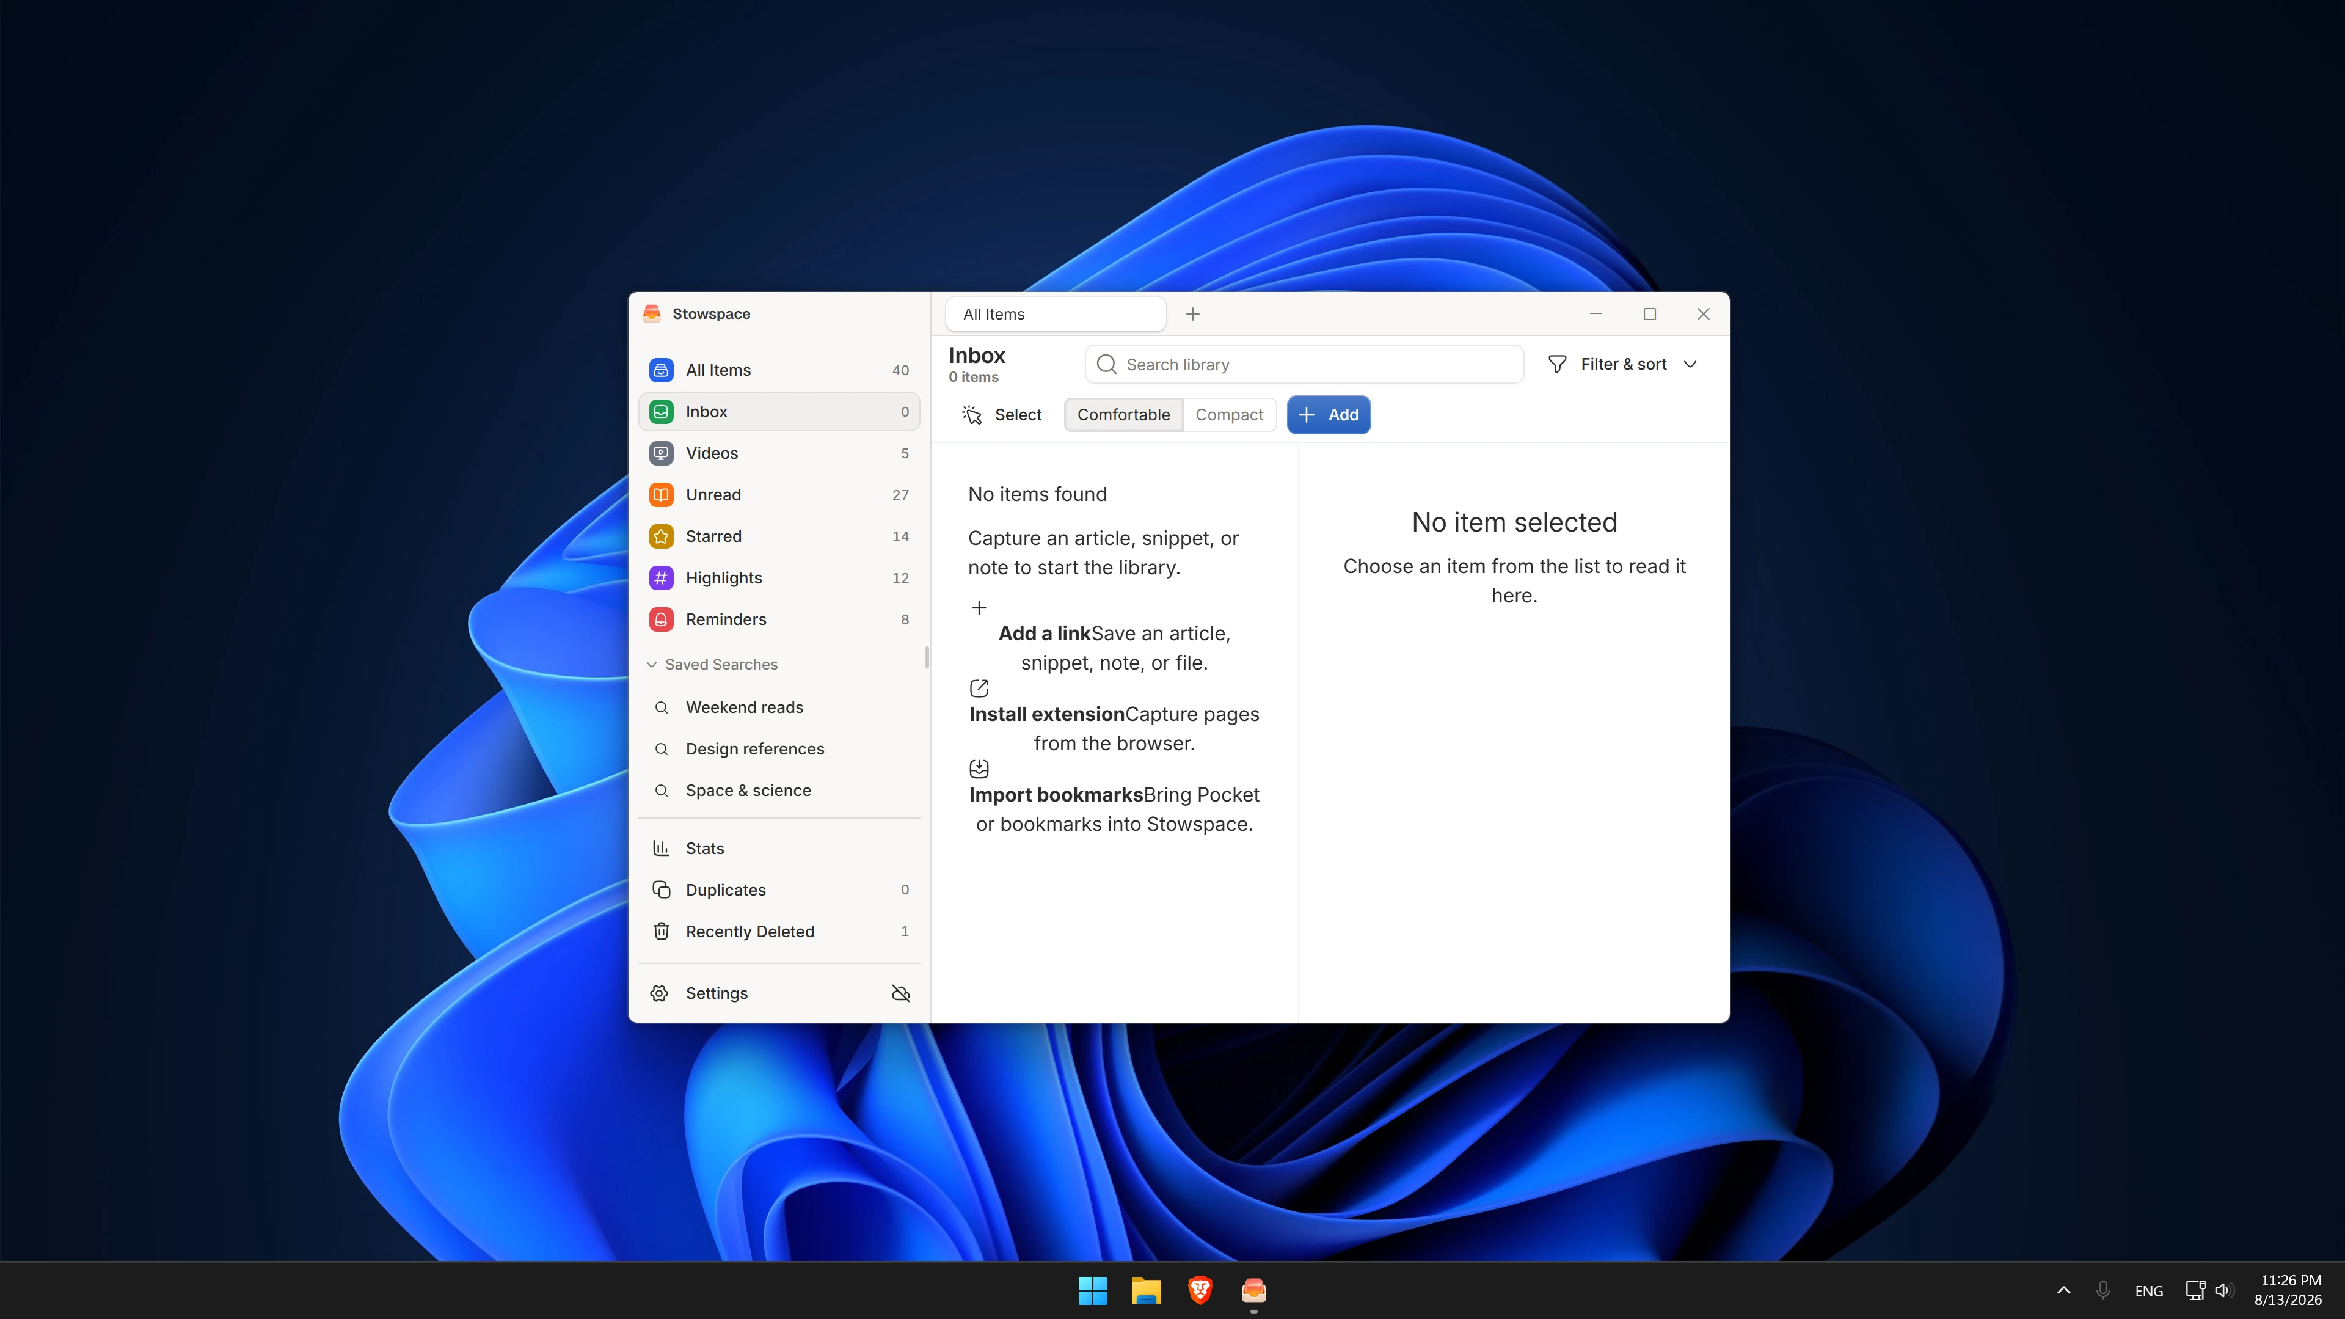
Task: Click the Stowspace app logo
Action: click(x=652, y=313)
